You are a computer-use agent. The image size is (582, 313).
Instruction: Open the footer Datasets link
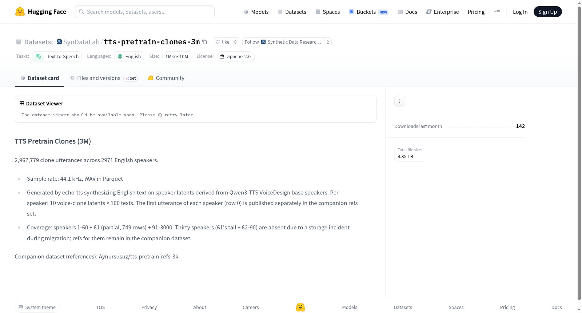403,307
